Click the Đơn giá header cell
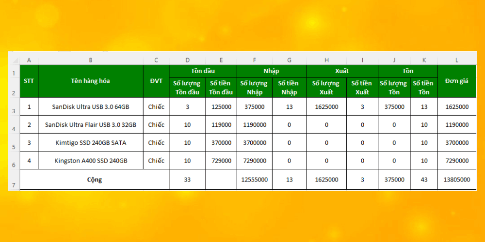Screen dimensions: 485x242 coord(457,81)
